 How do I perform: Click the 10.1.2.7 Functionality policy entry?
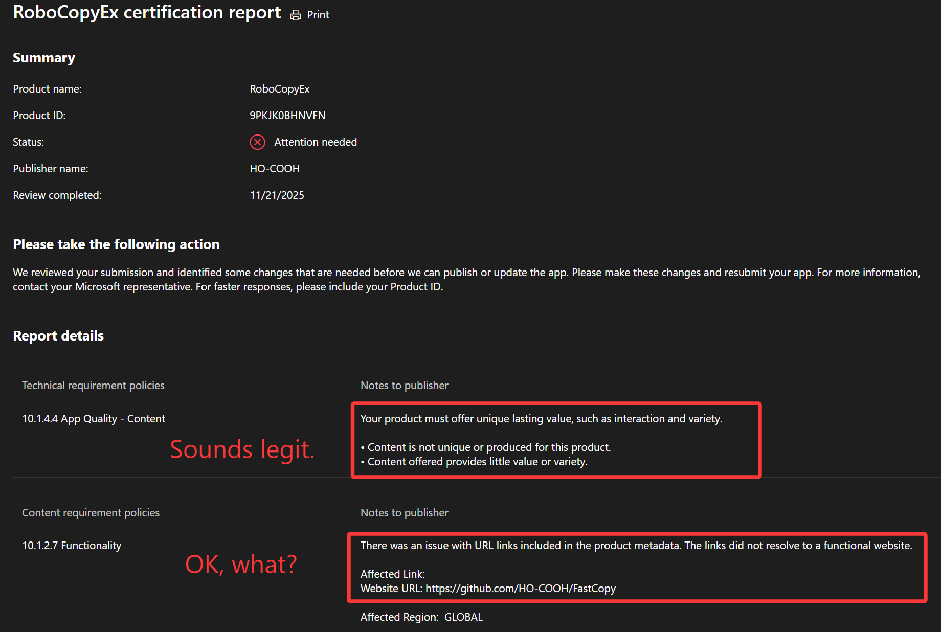(x=72, y=545)
